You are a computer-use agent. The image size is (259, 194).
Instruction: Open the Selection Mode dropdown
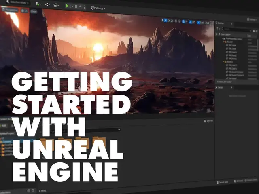tap(17, 3)
